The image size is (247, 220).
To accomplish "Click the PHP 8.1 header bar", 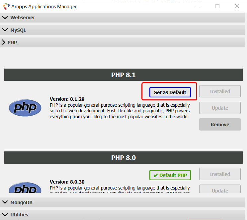I will coord(123,75).
